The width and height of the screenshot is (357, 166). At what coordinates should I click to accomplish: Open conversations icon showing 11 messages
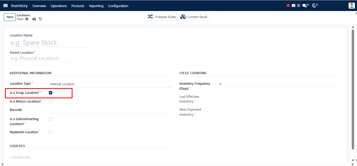(x=305, y=5)
